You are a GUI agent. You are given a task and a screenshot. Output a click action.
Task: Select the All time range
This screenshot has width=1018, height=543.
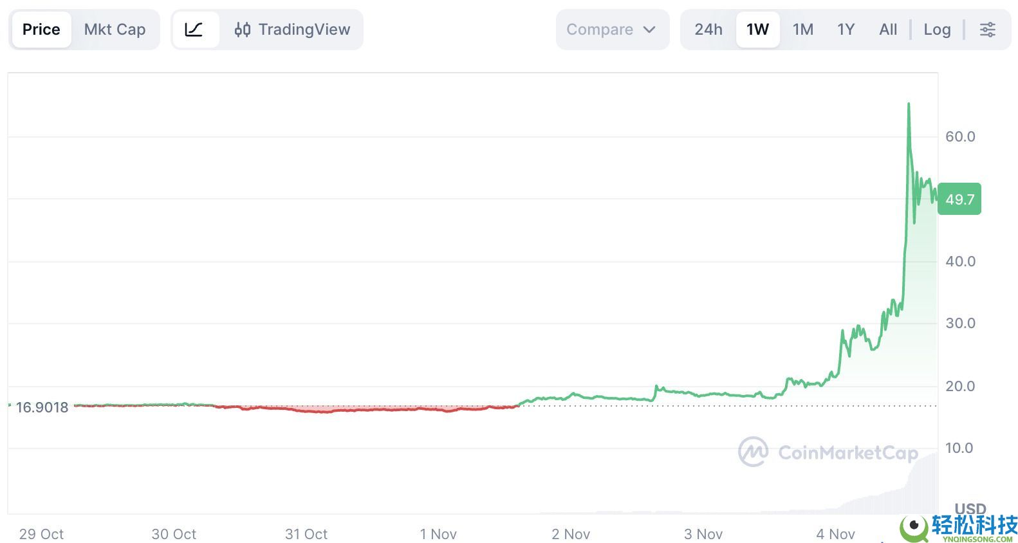(887, 29)
